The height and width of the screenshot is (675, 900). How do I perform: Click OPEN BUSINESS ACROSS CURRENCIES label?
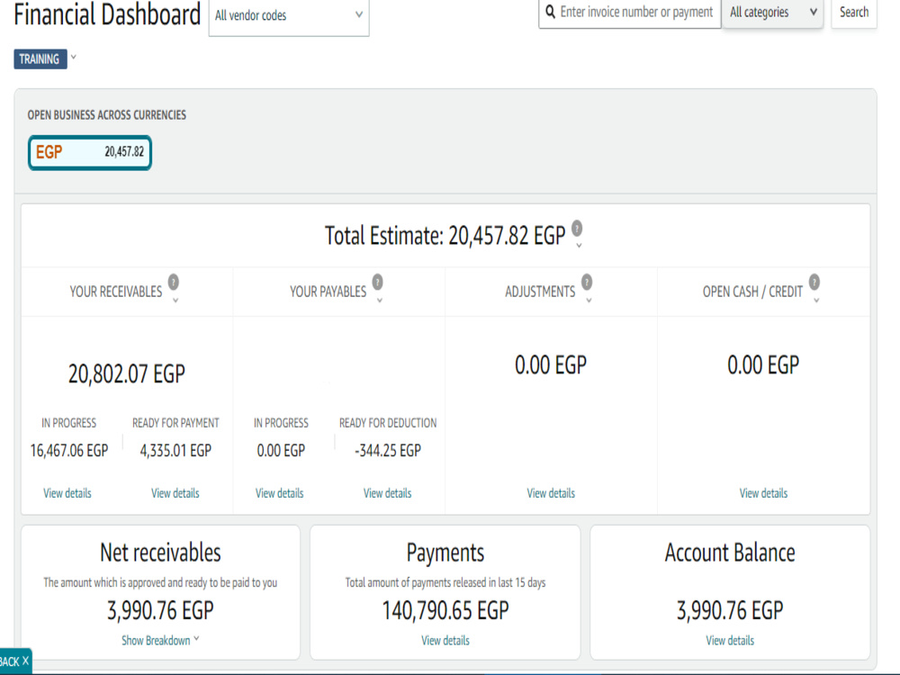click(107, 115)
